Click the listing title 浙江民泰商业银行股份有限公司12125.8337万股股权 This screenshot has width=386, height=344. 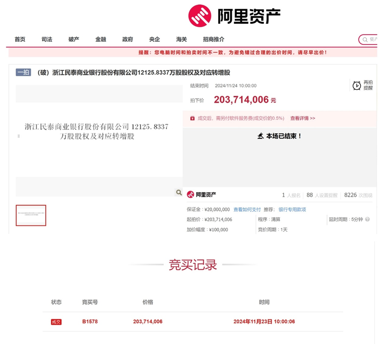pyautogui.click(x=134, y=73)
